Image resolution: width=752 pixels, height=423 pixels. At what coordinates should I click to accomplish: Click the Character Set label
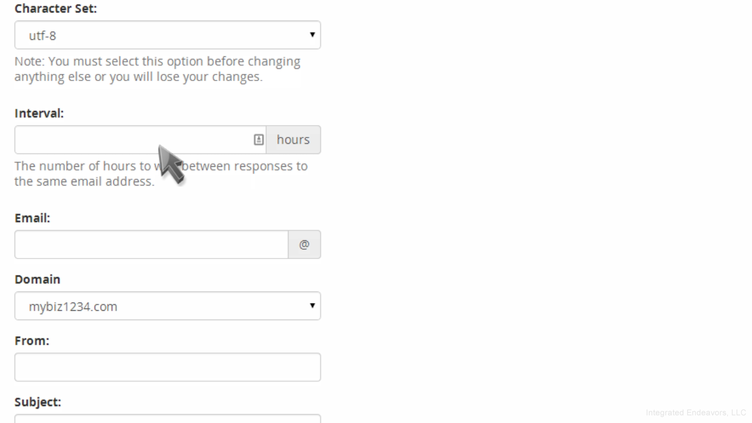click(56, 9)
